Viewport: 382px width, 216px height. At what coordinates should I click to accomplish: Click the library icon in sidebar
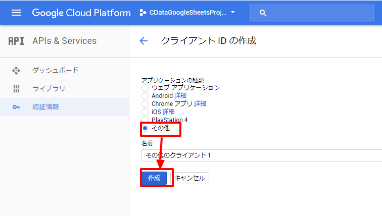coord(16,89)
